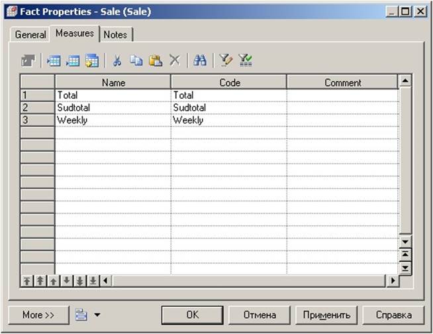433x334 pixels.
Task: Click the Delete X icon
Action: (x=175, y=60)
